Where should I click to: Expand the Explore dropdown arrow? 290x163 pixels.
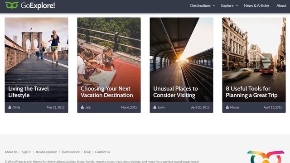(x=237, y=5)
